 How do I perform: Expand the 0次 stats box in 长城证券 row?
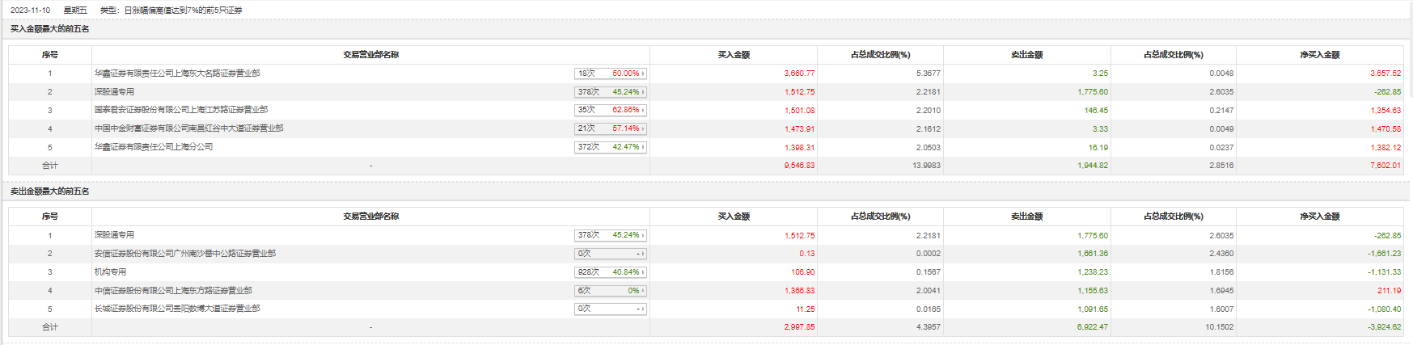610,309
